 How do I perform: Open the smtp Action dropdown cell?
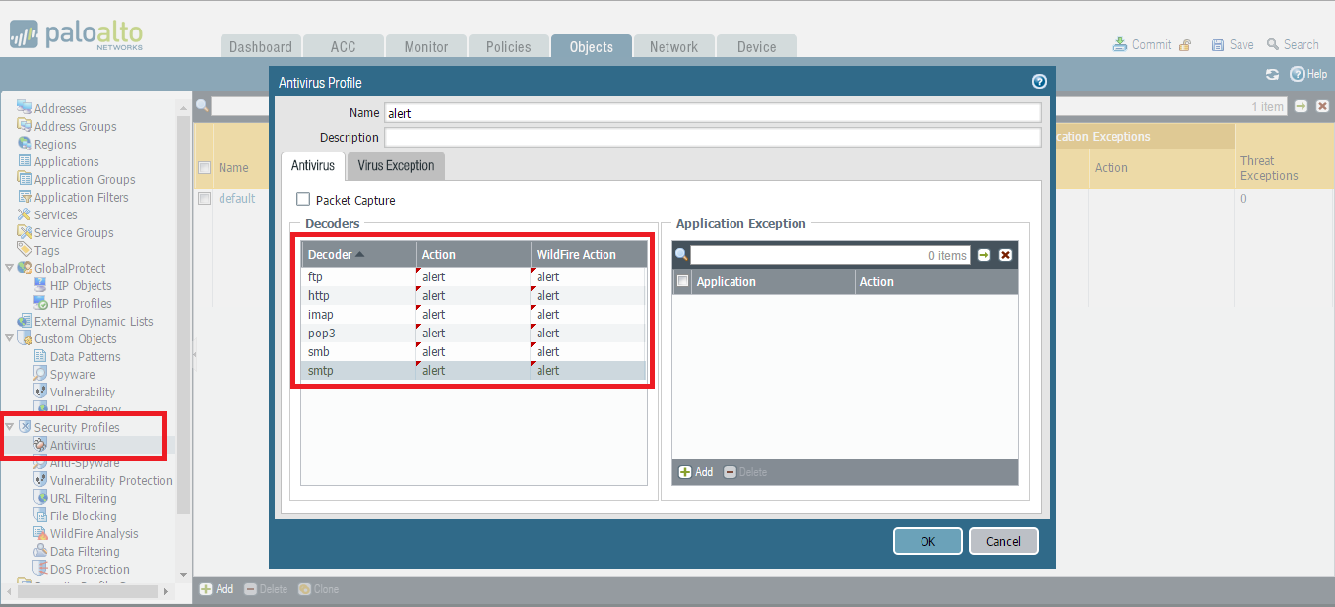[474, 371]
